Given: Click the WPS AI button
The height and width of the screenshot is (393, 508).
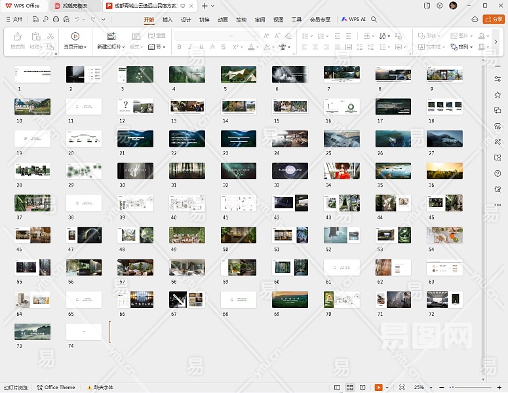Looking at the screenshot, I should click(x=353, y=20).
